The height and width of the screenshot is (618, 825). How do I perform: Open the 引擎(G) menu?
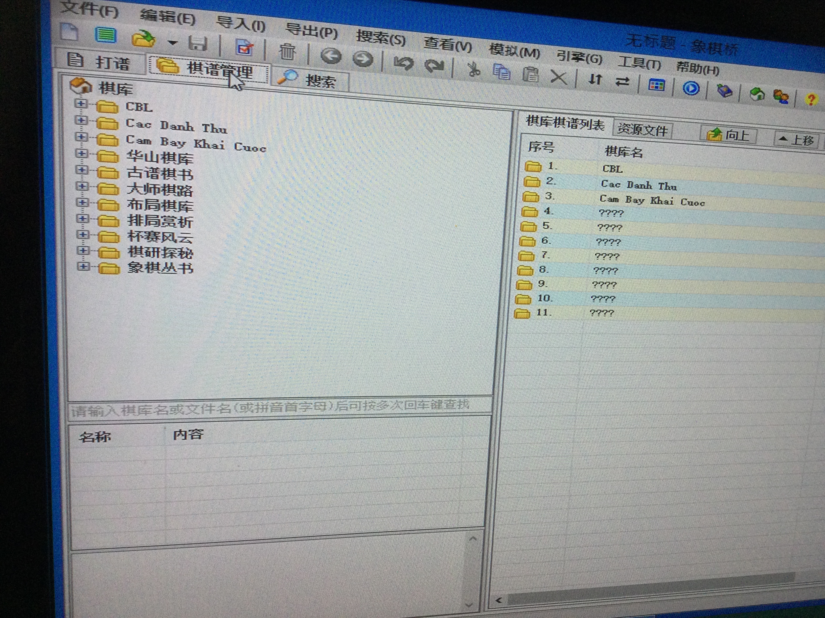tap(579, 58)
